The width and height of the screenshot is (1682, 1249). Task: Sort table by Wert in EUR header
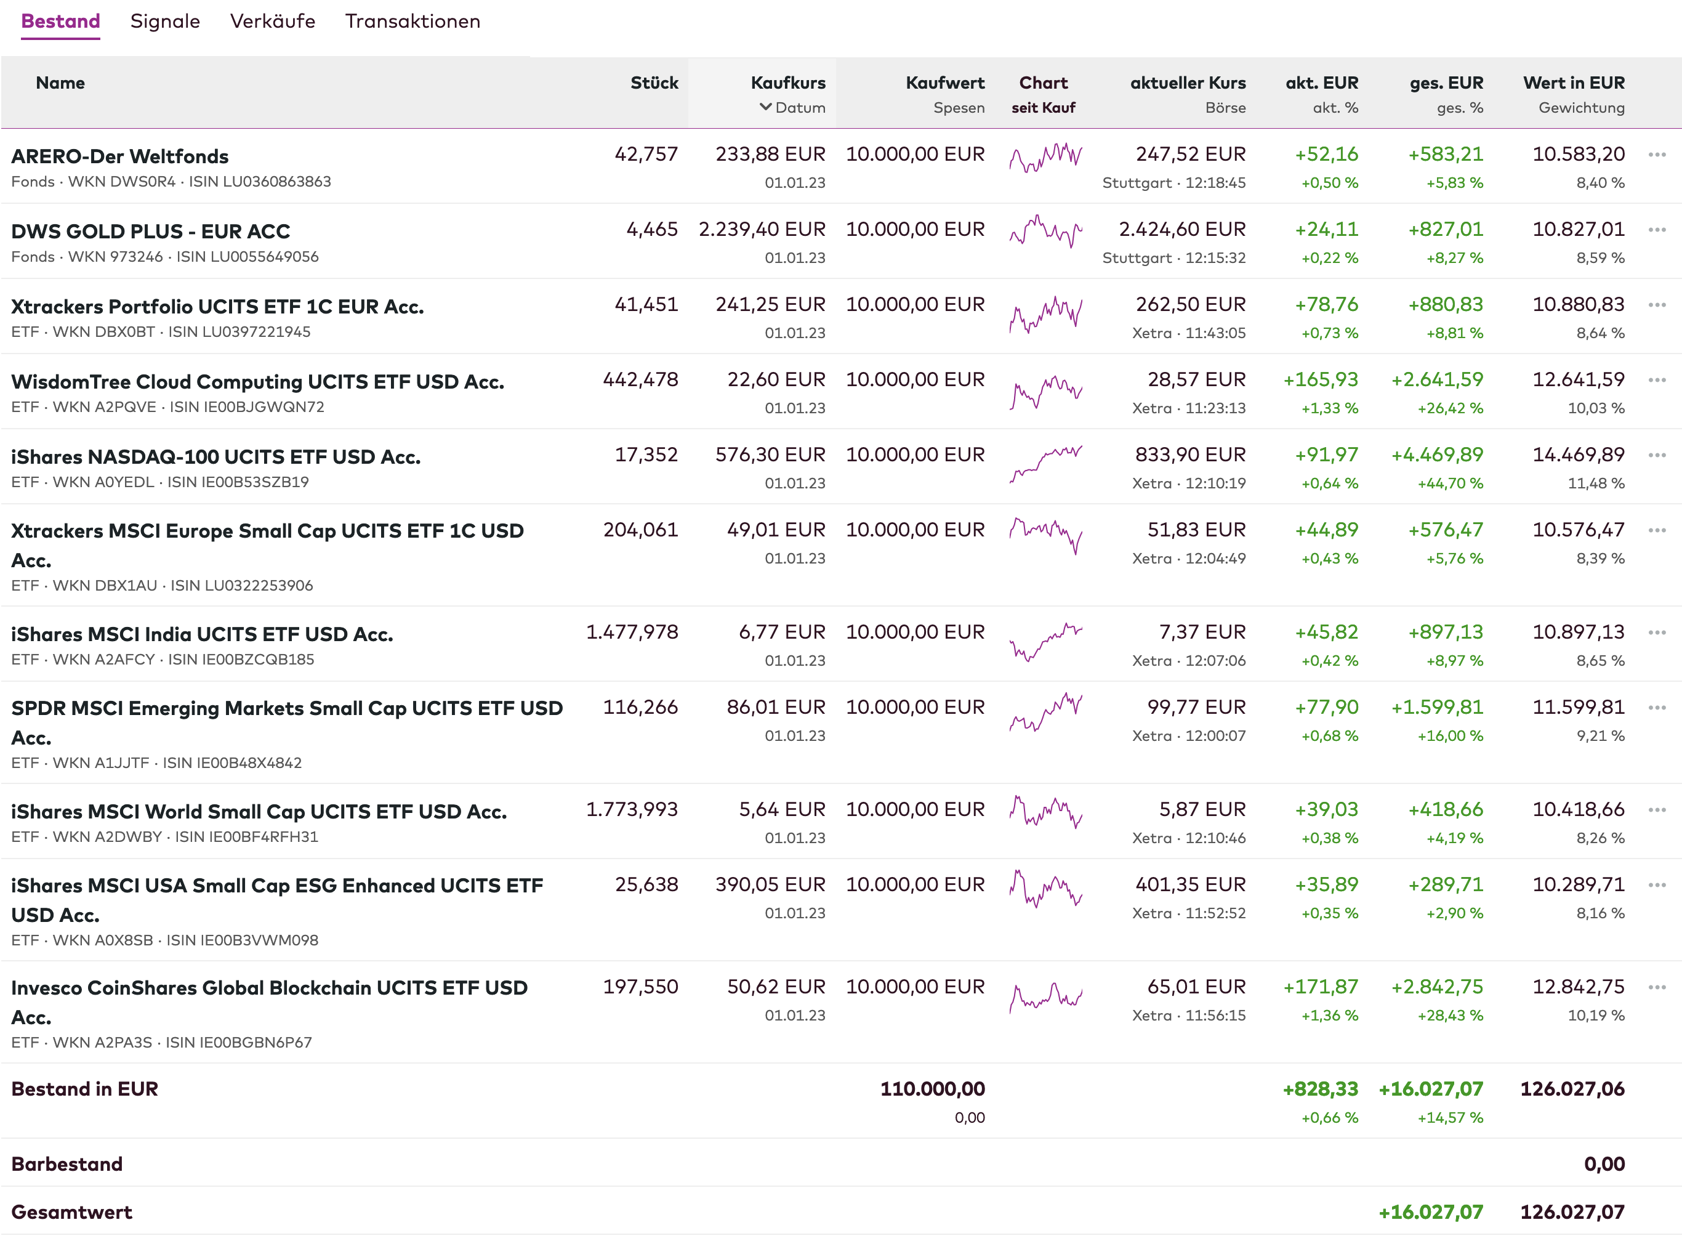pos(1573,83)
